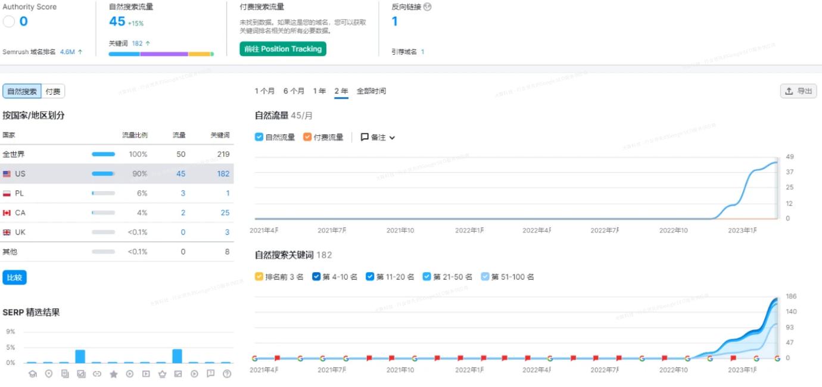822x387 pixels.
Task: Select the image pack SERP feature icon
Action: point(80,374)
